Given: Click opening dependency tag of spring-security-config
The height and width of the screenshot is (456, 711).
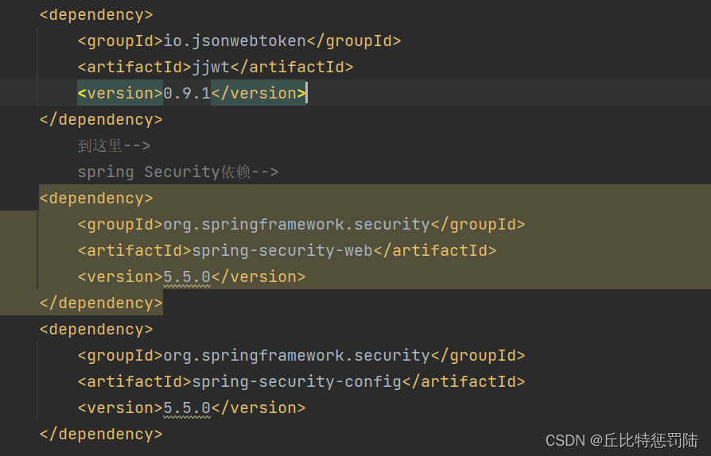Looking at the screenshot, I should (x=96, y=330).
